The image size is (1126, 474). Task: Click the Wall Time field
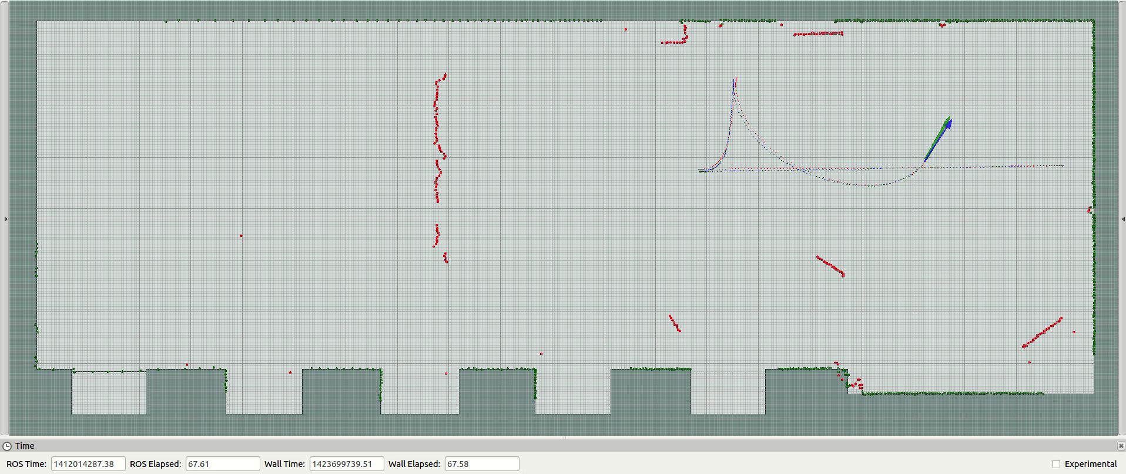347,464
